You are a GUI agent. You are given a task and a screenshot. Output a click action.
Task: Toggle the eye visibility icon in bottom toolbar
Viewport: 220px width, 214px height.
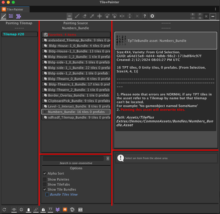click(14, 210)
